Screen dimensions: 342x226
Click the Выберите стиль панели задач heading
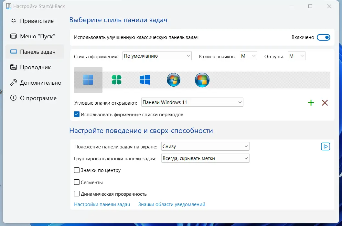pyautogui.click(x=118, y=20)
